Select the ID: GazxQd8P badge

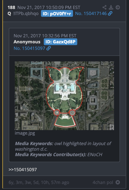coord(60,42)
